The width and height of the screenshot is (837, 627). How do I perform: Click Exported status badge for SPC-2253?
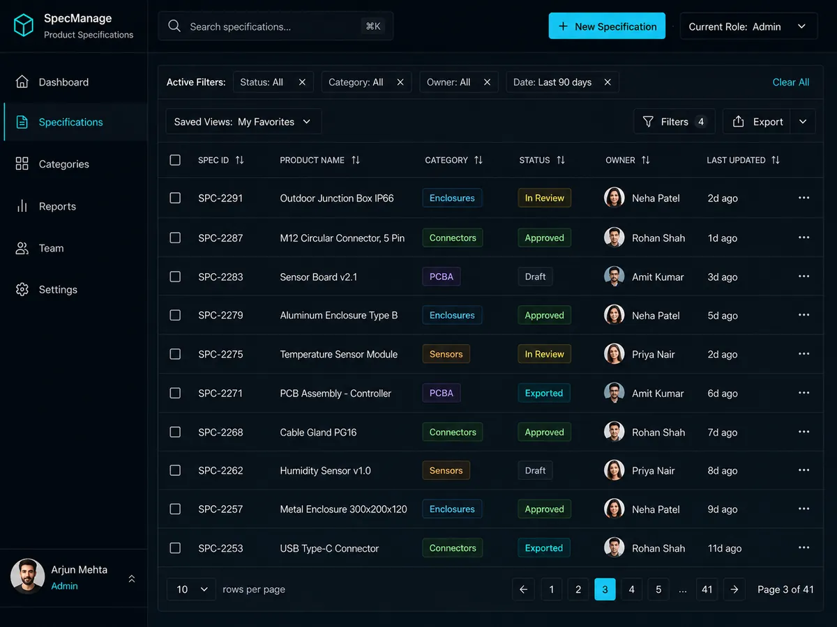[544, 548]
